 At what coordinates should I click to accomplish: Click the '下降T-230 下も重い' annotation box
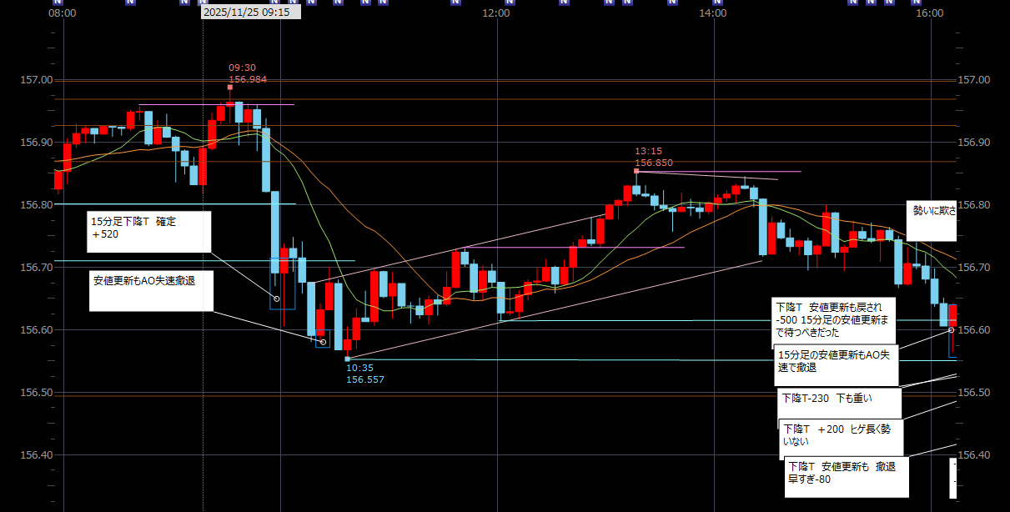point(840,404)
